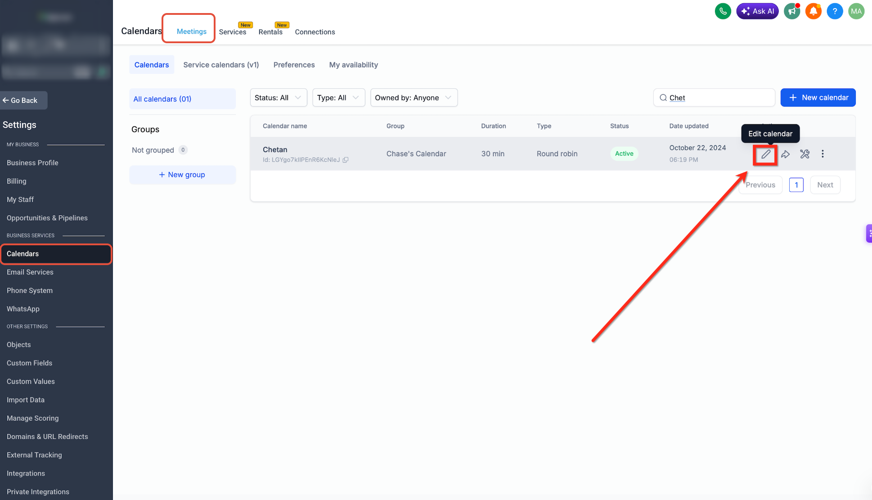The height and width of the screenshot is (500, 872).
Task: Click the New group button
Action: pyautogui.click(x=182, y=175)
